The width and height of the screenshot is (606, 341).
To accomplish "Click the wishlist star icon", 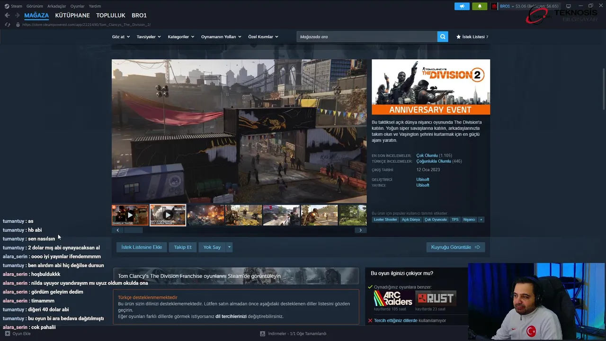I will pyautogui.click(x=458, y=36).
